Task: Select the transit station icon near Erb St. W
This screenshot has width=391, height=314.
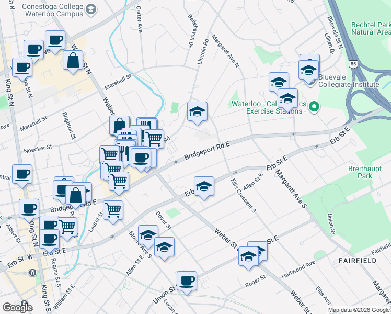Action: click(x=32, y=273)
